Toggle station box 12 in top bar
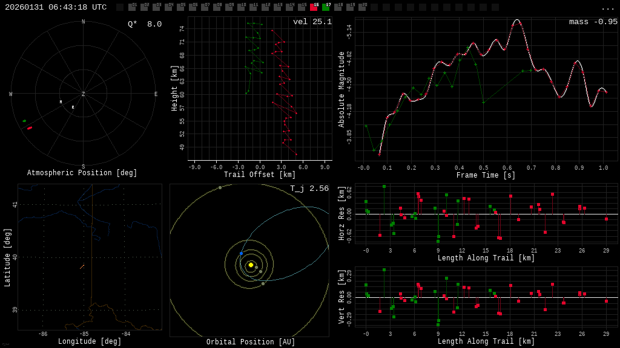The height and width of the screenshot is (348, 620). 265,7
